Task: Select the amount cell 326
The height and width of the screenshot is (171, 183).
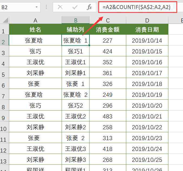Action: point(108,83)
